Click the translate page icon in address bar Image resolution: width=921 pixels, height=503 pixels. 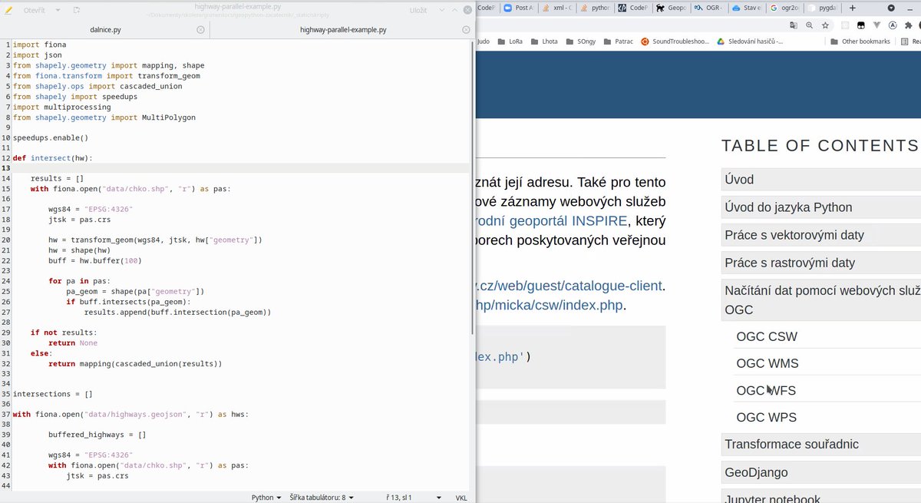coord(793,25)
